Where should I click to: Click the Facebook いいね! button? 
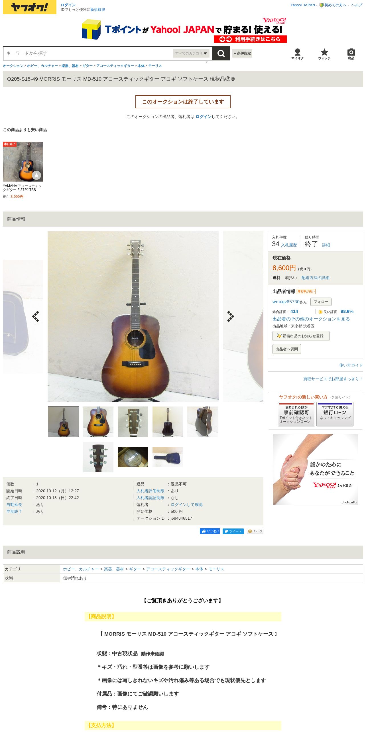[x=210, y=531]
